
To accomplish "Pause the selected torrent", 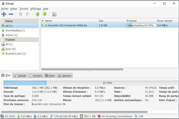I will pyautogui.click(x=20, y=14).
